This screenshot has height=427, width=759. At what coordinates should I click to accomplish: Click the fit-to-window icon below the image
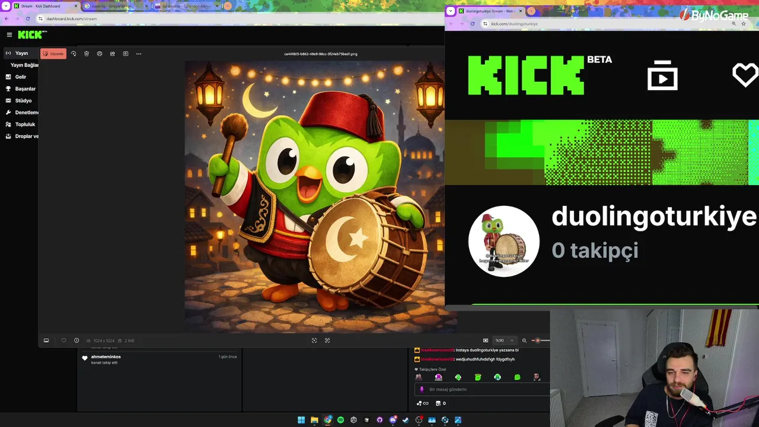click(x=314, y=340)
